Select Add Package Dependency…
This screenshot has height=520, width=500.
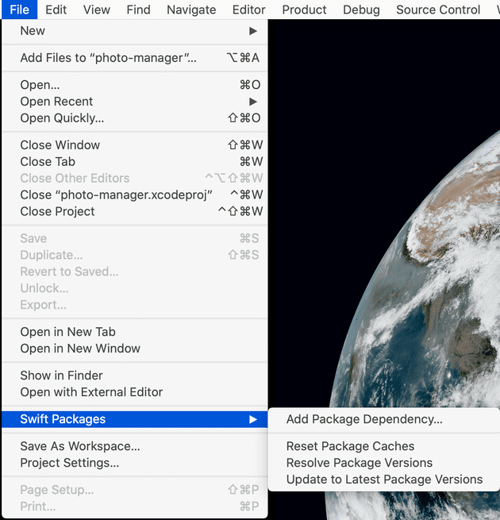(384, 419)
